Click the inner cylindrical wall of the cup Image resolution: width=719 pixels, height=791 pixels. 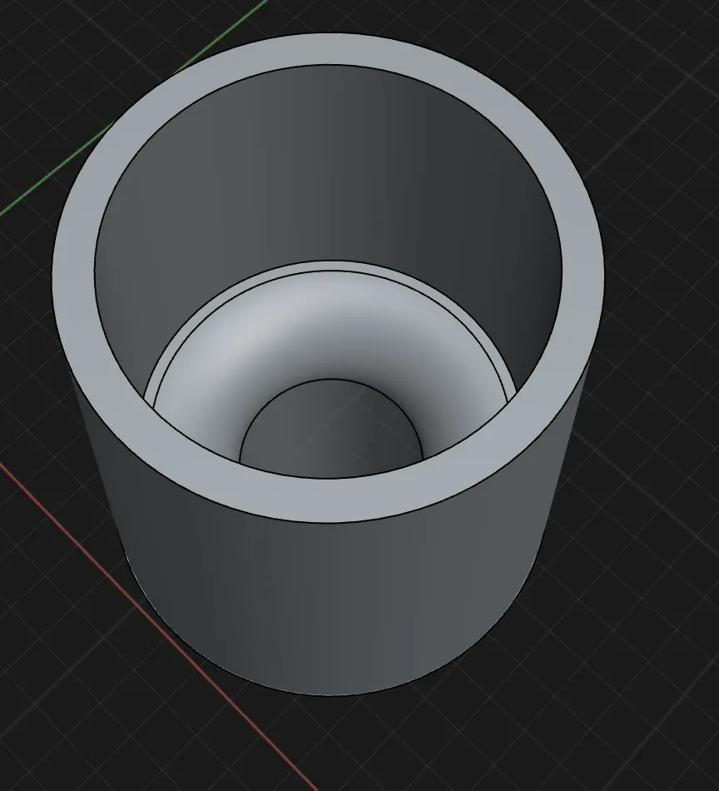(333, 167)
